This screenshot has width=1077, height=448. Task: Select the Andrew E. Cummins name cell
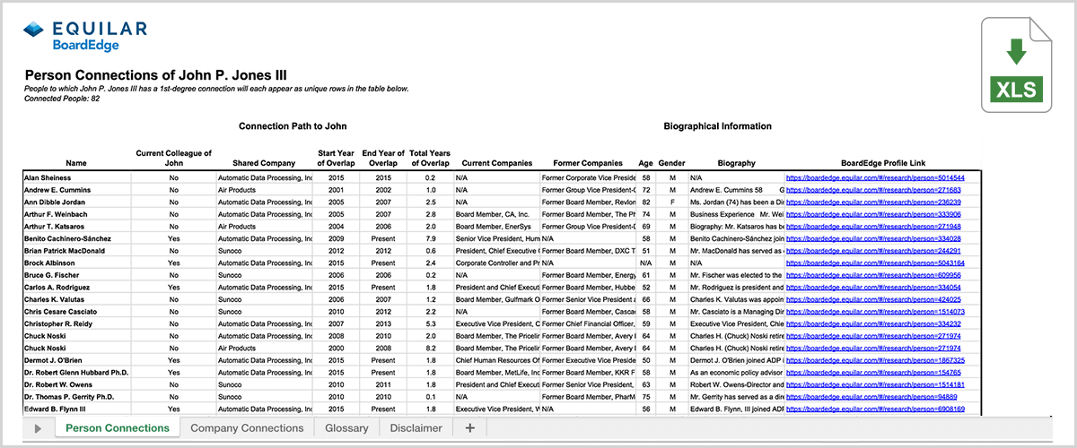76,190
